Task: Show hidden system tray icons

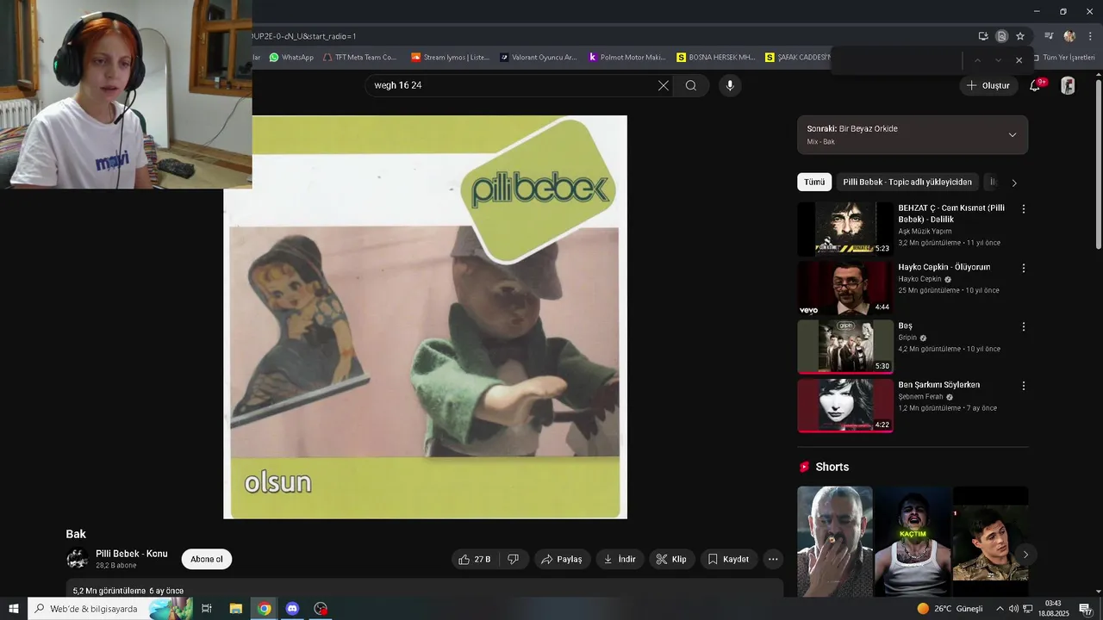Action: pyautogui.click(x=1000, y=609)
